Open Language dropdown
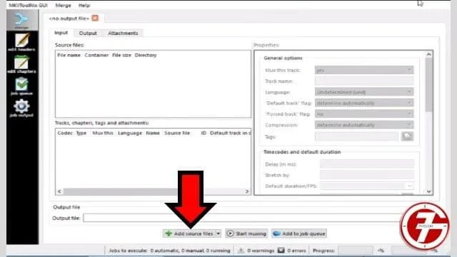Image resolution: width=457 pixels, height=257 pixels. [x=364, y=92]
